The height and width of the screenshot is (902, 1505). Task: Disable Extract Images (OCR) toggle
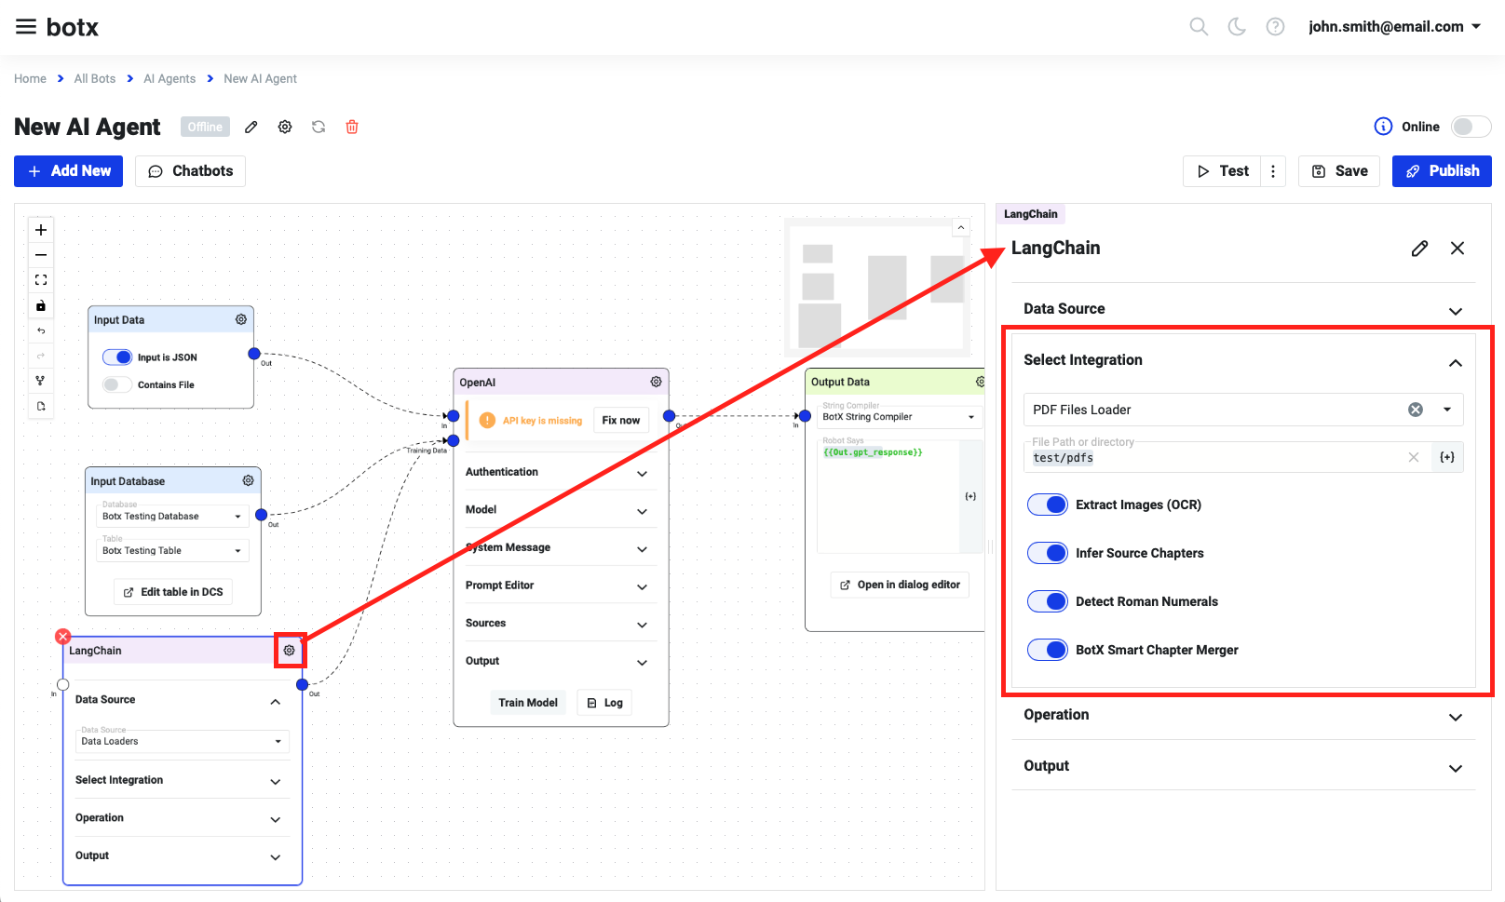(x=1048, y=505)
